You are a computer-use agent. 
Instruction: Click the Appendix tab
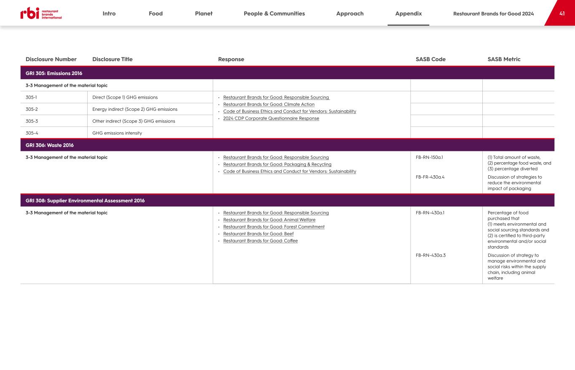408,13
